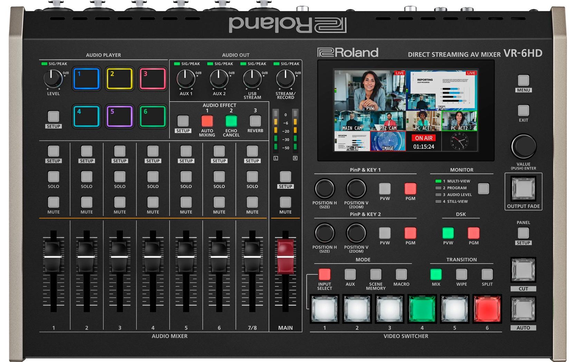
Task: Open Audio Player SETUP button
Action: tap(53, 116)
